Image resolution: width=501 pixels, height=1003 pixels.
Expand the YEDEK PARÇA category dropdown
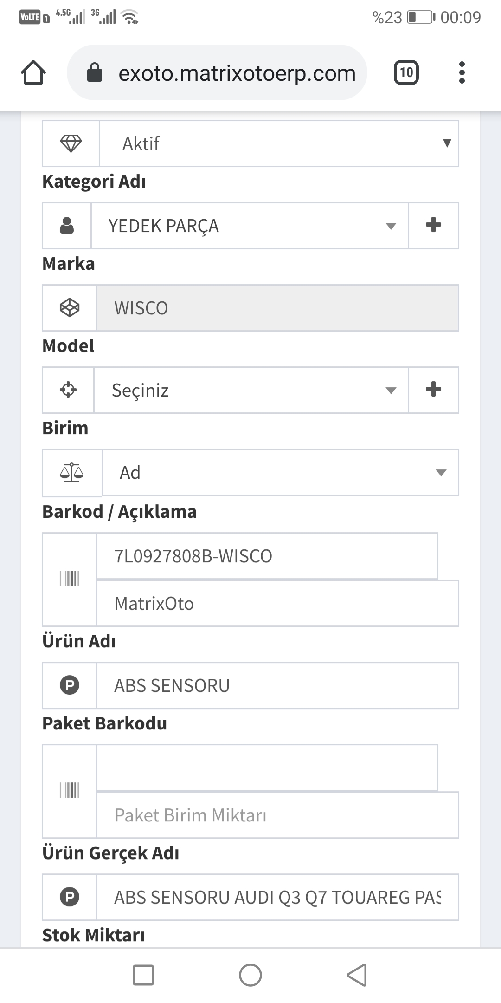(x=250, y=226)
